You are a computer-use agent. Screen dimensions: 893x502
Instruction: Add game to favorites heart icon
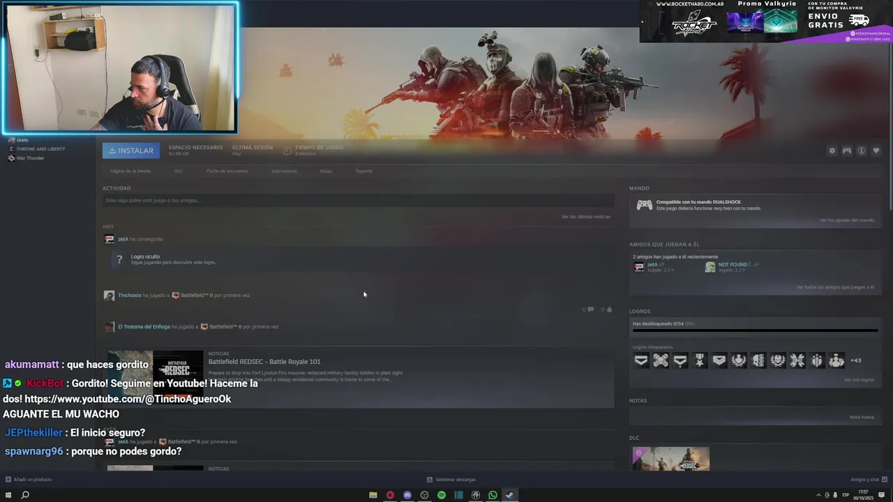coord(876,151)
